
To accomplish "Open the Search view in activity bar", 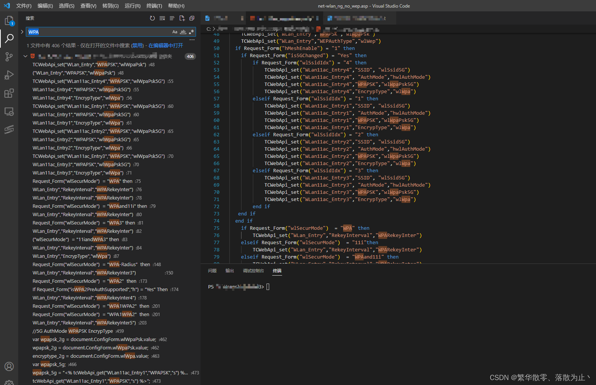I will pyautogui.click(x=9, y=38).
